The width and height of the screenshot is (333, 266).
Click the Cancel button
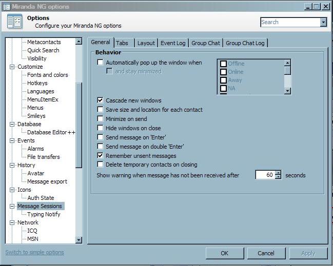tap(266, 253)
